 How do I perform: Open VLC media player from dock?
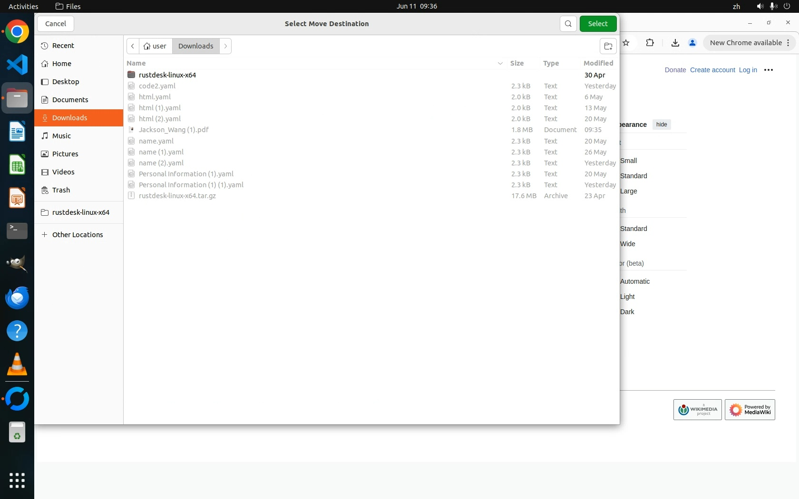pos(17,365)
